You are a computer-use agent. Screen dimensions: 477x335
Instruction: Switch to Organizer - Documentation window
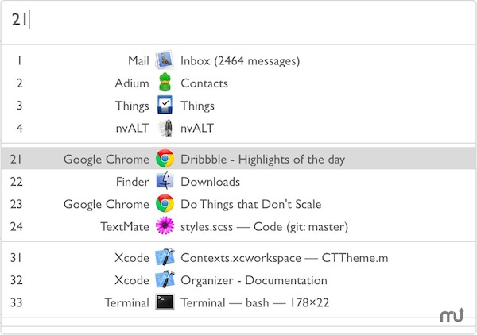254,281
